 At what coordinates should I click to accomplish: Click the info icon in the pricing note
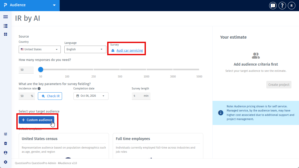point(221,113)
